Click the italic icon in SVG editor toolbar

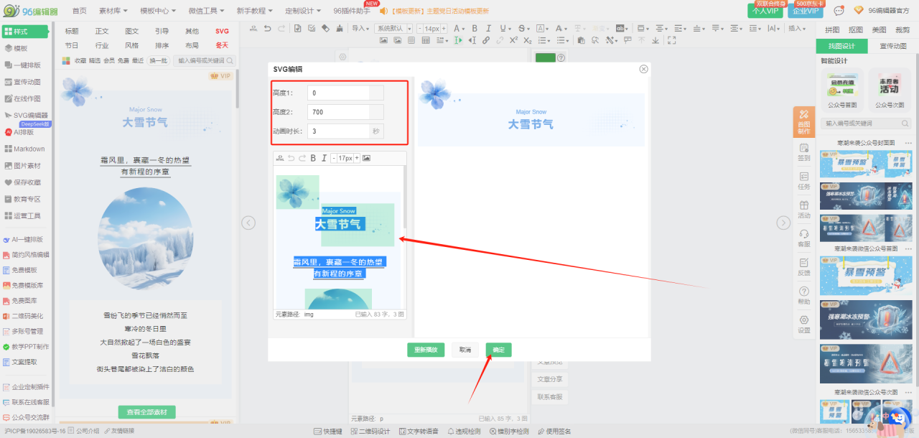click(324, 158)
